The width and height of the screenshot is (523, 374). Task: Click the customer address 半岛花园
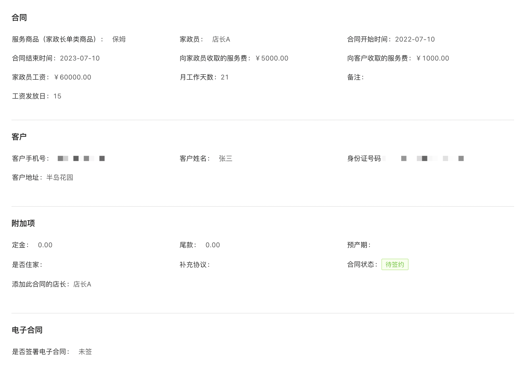pos(60,177)
